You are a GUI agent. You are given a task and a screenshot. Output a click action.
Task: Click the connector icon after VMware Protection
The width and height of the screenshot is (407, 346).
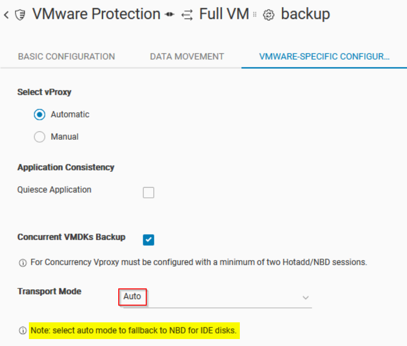(x=170, y=15)
